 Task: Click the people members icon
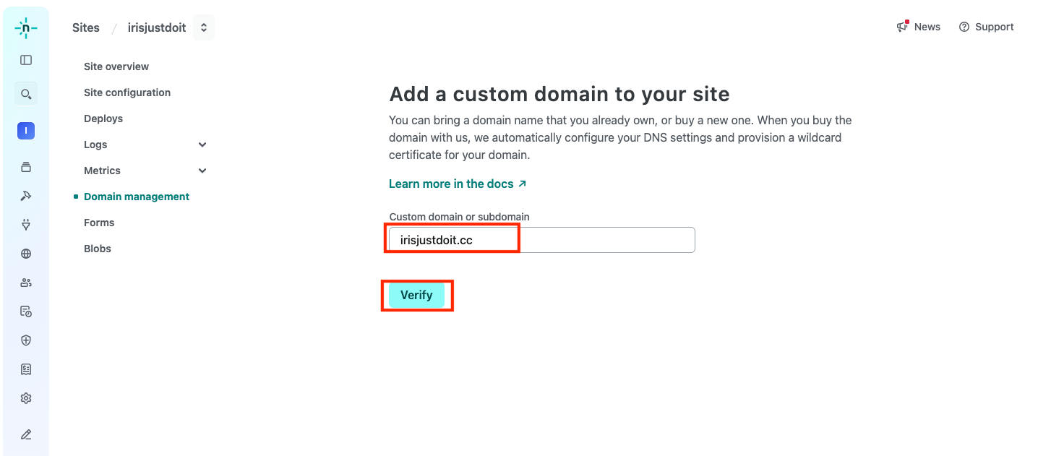click(x=26, y=283)
